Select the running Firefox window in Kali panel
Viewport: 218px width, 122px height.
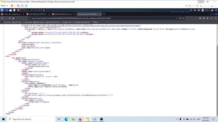(44, 10)
